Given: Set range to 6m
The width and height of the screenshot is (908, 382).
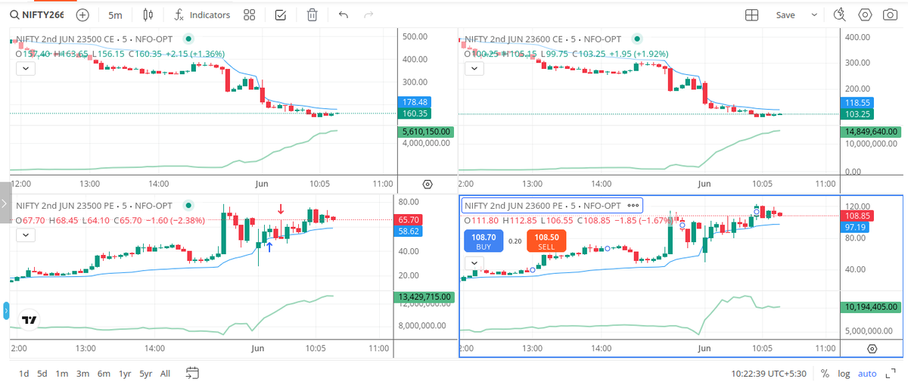Looking at the screenshot, I should pos(103,374).
